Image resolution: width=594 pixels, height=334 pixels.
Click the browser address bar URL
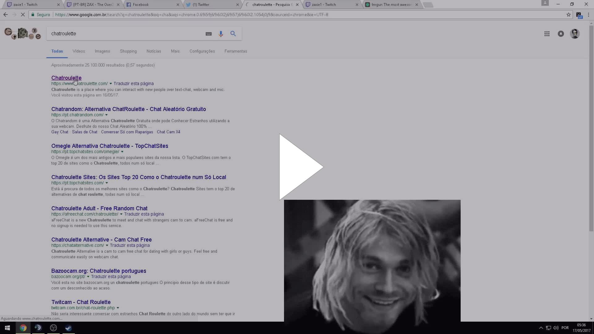tap(192, 15)
